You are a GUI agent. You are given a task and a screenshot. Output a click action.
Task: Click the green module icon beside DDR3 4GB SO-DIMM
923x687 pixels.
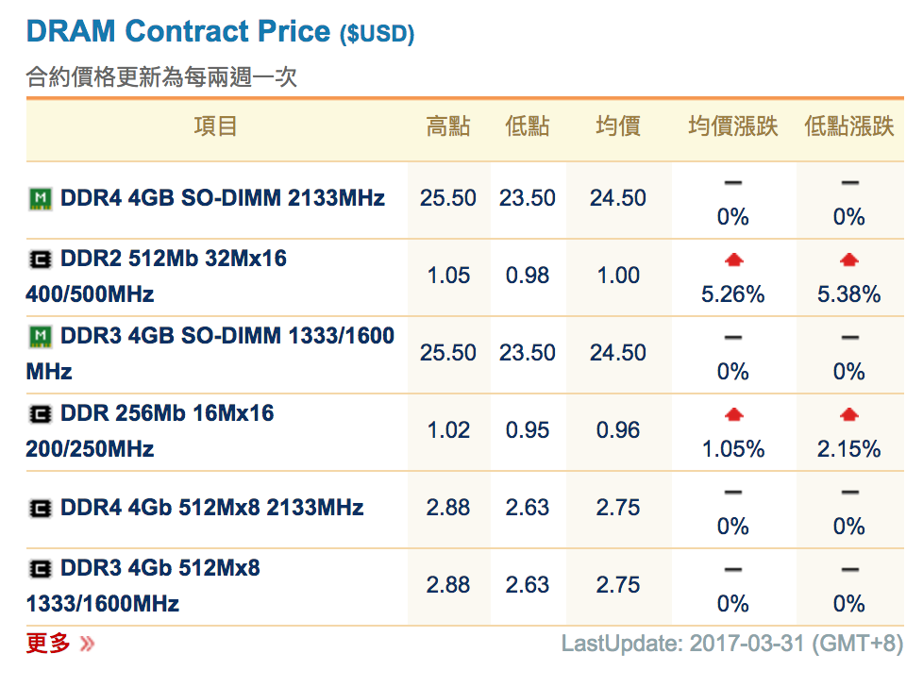[40, 336]
